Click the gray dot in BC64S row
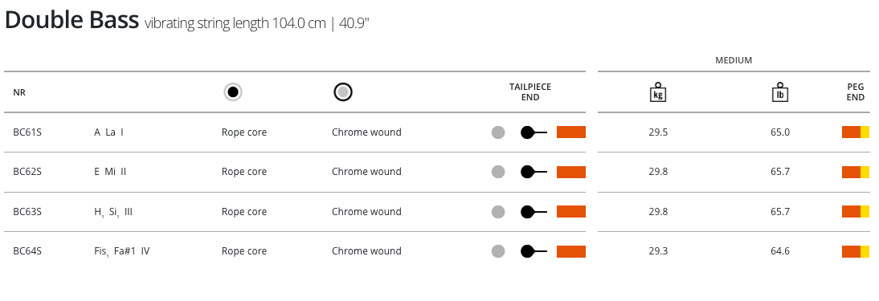 (498, 252)
